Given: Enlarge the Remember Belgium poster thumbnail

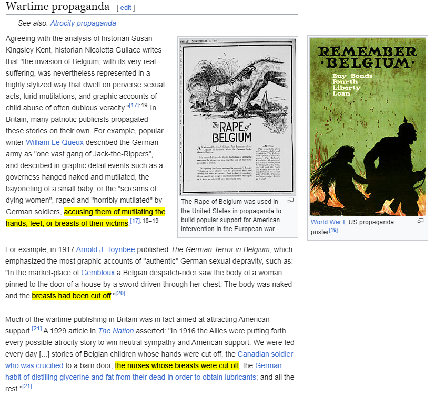Looking at the screenshot, I should tap(367, 127).
